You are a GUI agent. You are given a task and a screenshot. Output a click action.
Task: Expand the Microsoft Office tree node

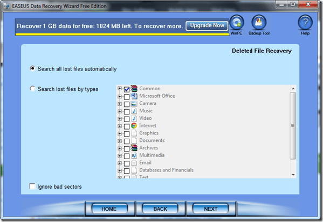pos(120,96)
